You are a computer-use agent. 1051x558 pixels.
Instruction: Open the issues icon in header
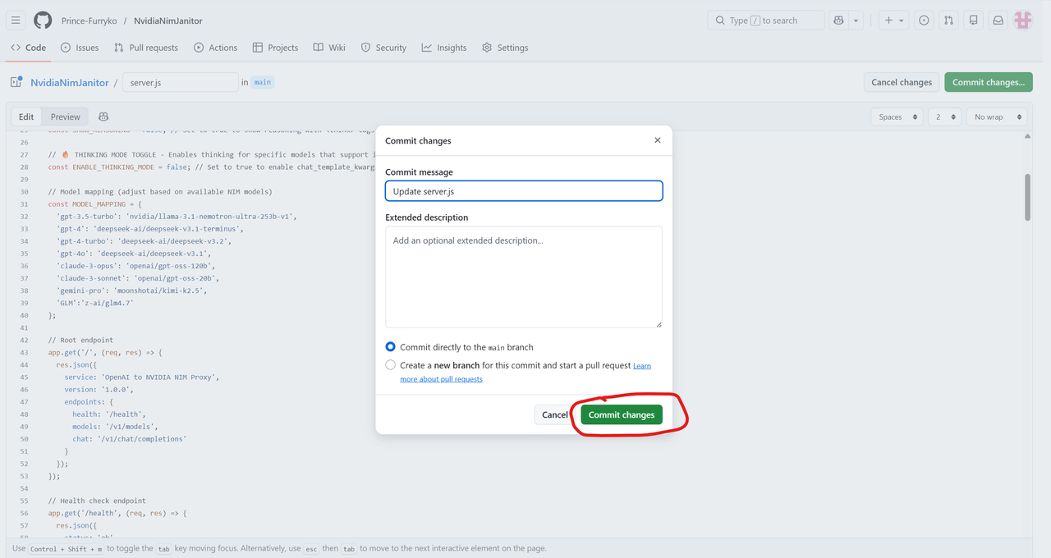coord(924,21)
